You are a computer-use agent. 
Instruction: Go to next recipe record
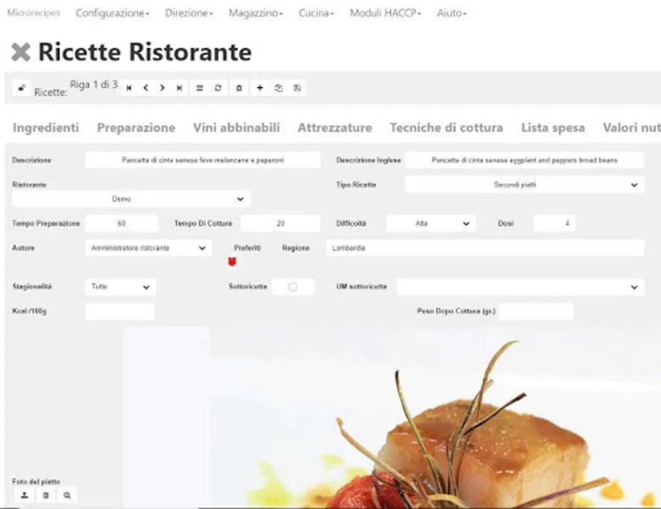click(x=162, y=88)
